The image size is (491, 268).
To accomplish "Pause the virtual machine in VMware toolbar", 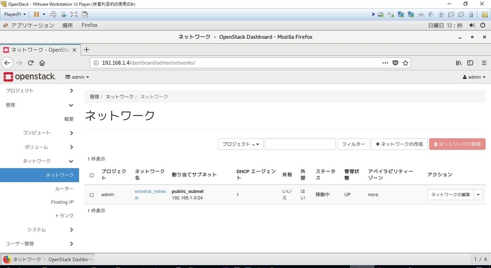I will (x=36, y=14).
